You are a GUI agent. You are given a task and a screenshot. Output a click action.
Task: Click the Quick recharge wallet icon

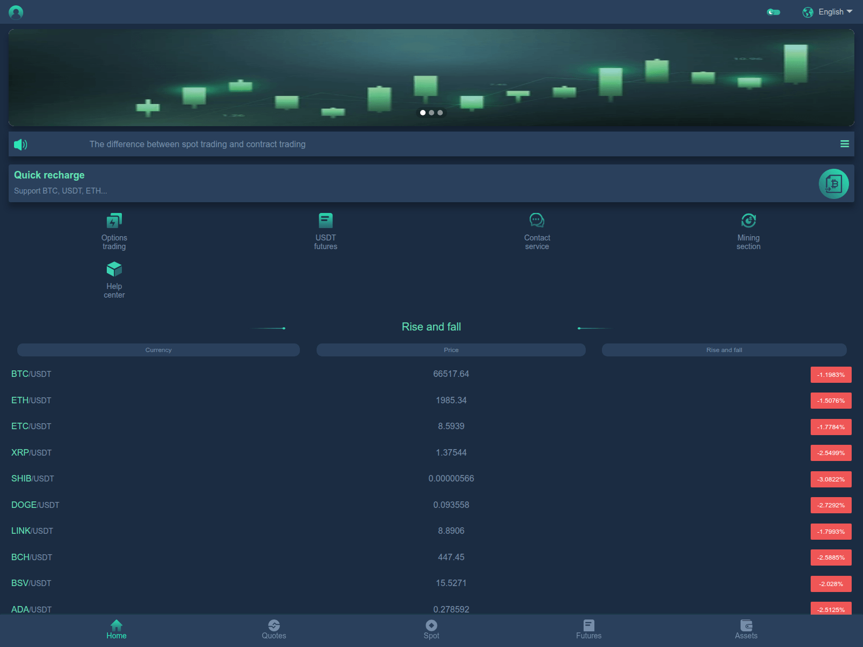point(833,183)
